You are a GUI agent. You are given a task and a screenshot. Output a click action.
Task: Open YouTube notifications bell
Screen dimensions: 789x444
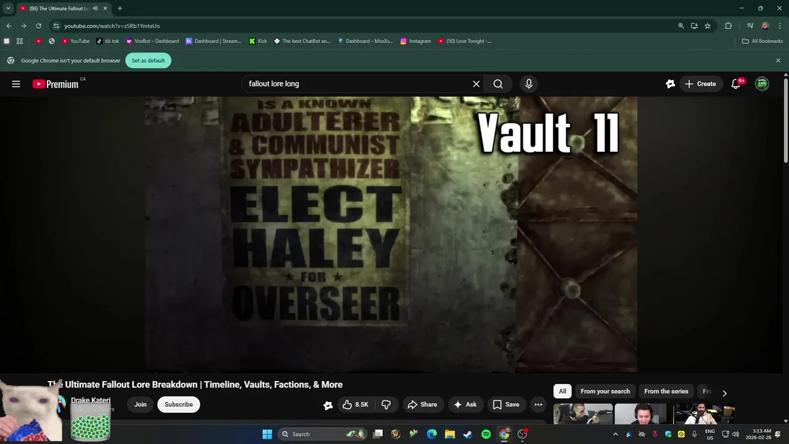pos(735,84)
